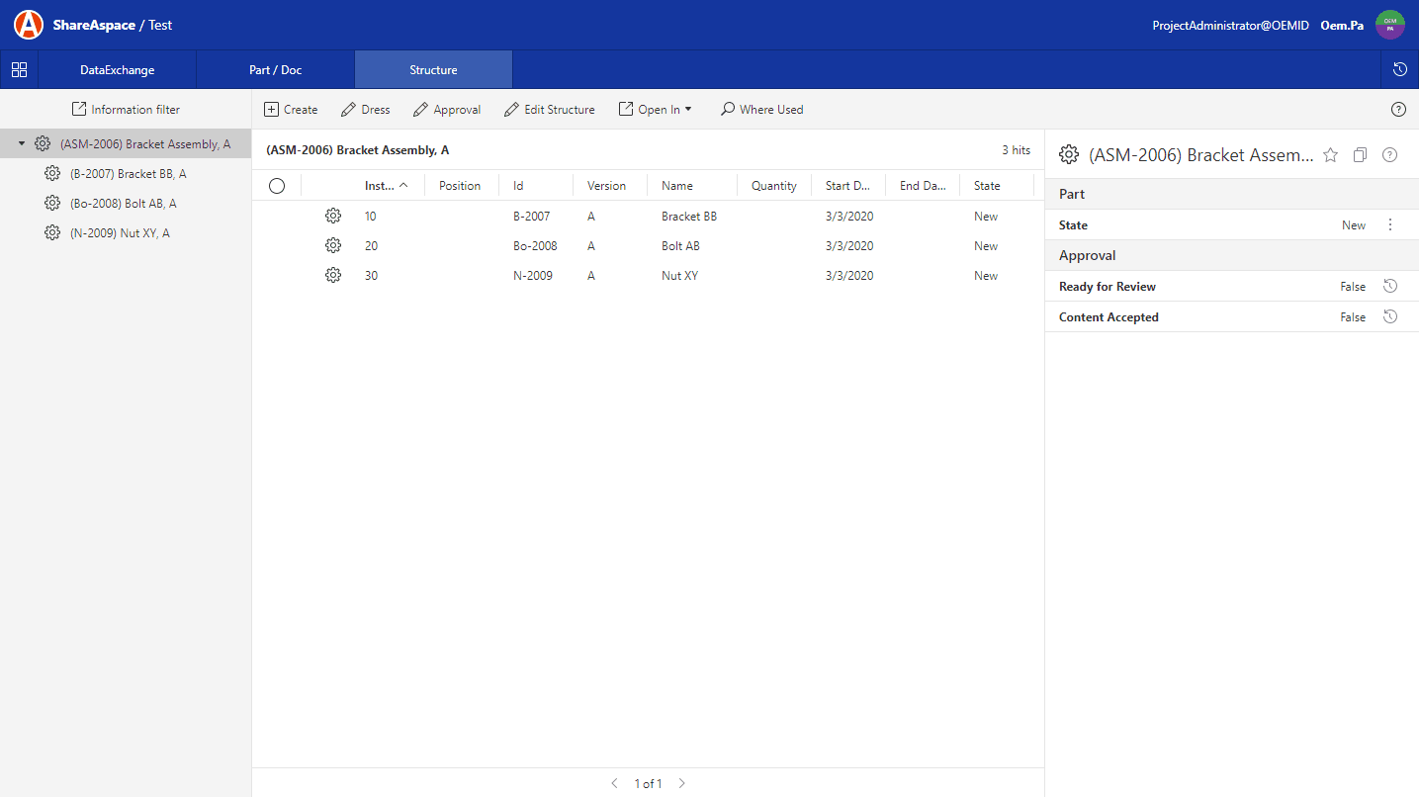
Task: Switch to the Part / Doc tab
Action: (x=275, y=69)
